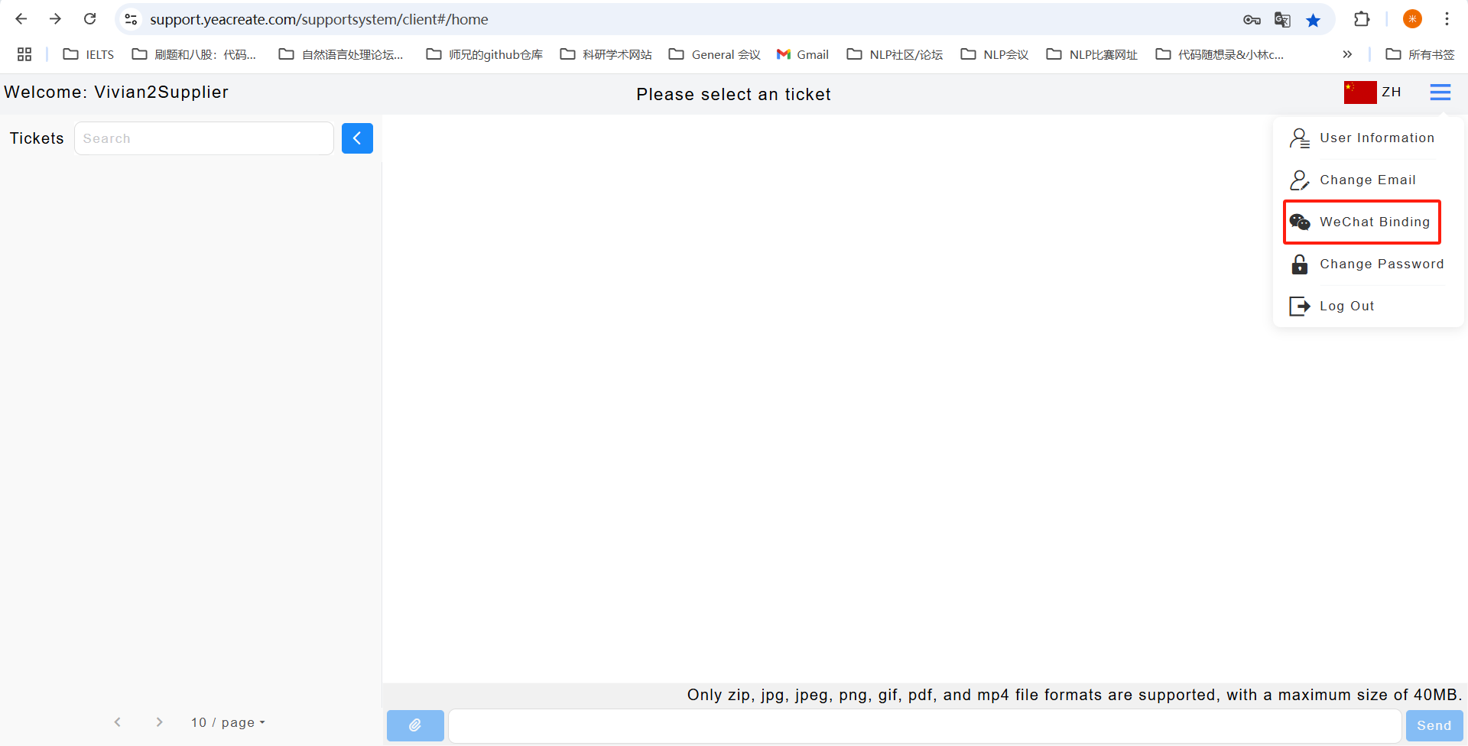The height and width of the screenshot is (746, 1468).
Task: Open the 10 / page size dropdown
Action: [228, 722]
